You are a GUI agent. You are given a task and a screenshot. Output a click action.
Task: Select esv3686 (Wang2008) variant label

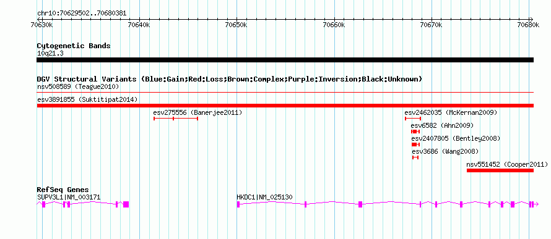pos(445,151)
